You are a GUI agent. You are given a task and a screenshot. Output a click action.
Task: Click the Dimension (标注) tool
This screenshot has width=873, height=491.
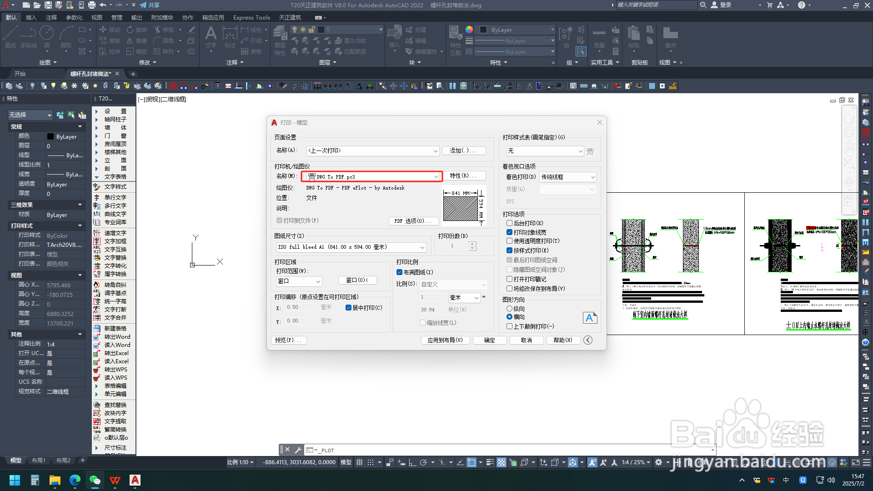coord(230,36)
